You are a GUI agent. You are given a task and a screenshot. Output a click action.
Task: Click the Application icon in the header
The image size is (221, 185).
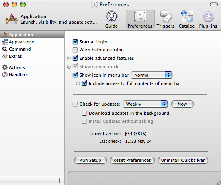(11, 19)
